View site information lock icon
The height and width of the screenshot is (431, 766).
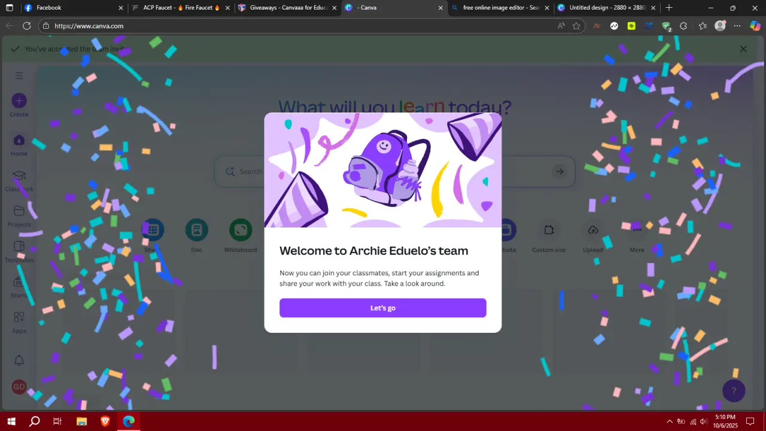tap(46, 26)
